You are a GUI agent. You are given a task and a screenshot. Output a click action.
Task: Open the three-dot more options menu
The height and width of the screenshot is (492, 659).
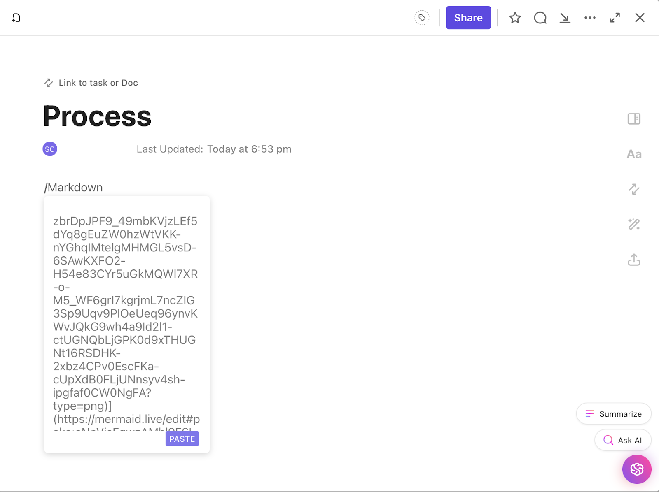point(590,18)
